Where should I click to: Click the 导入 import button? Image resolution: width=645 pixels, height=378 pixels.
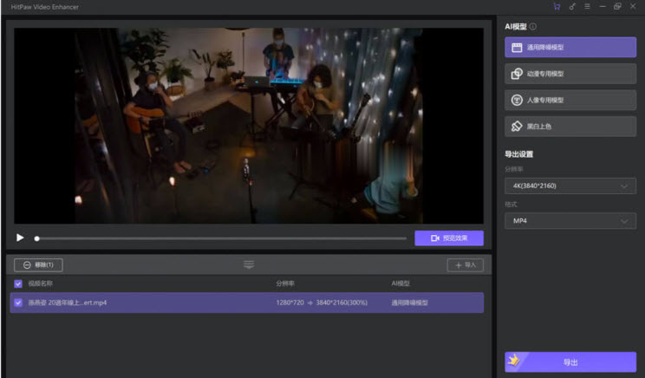click(x=466, y=264)
